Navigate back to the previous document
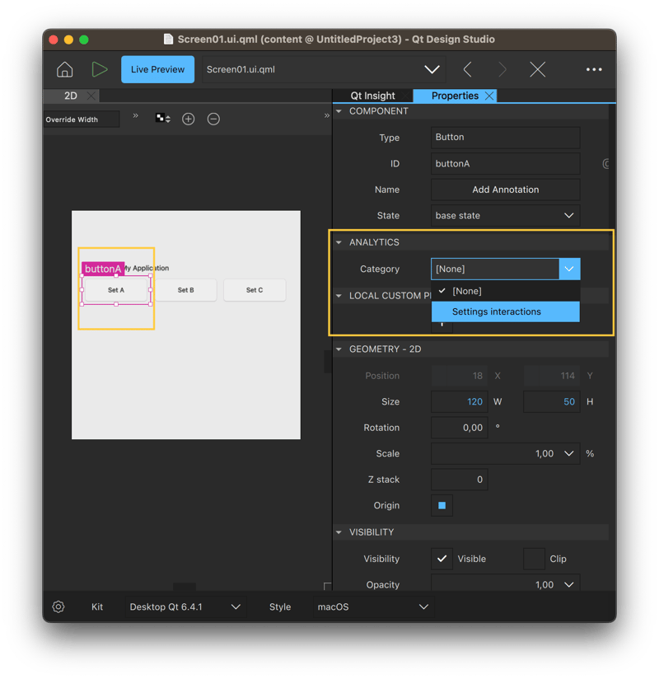Image resolution: width=659 pixels, height=679 pixels. click(x=467, y=70)
